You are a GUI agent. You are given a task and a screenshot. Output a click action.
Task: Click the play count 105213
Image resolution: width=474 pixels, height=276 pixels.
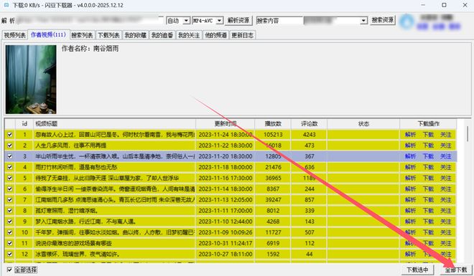click(273, 135)
